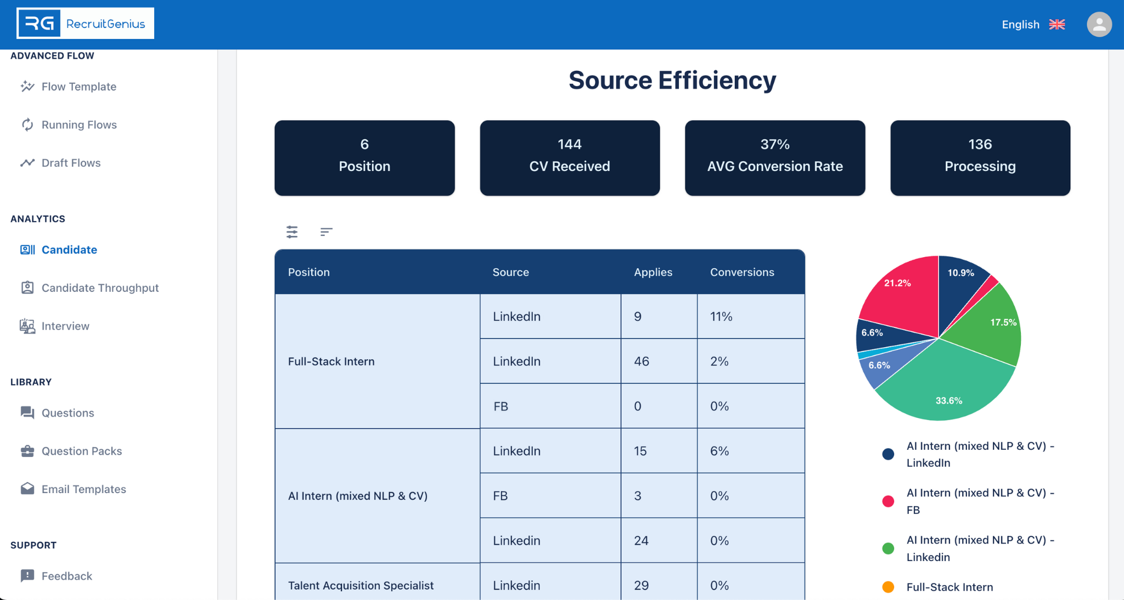This screenshot has width=1124, height=600.
Task: Open Candidate Throughput analytics
Action: (27, 287)
